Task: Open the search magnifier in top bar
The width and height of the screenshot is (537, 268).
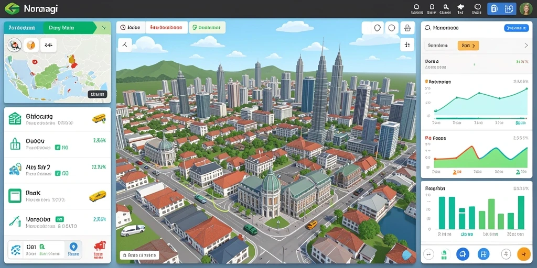Action: tap(446, 7)
